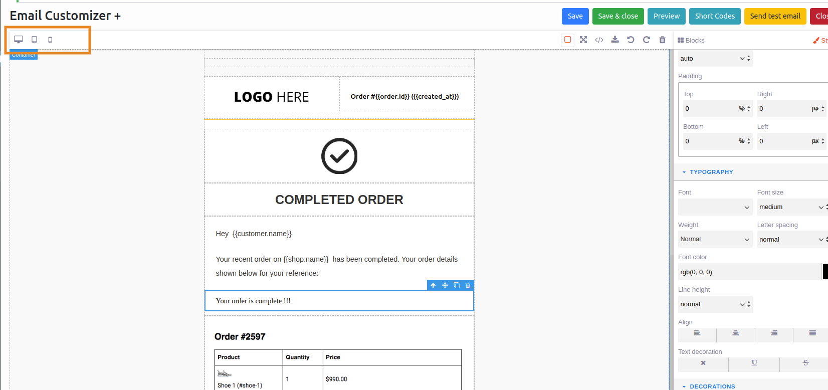Click the Price column header
828x390 pixels.
tap(333, 357)
